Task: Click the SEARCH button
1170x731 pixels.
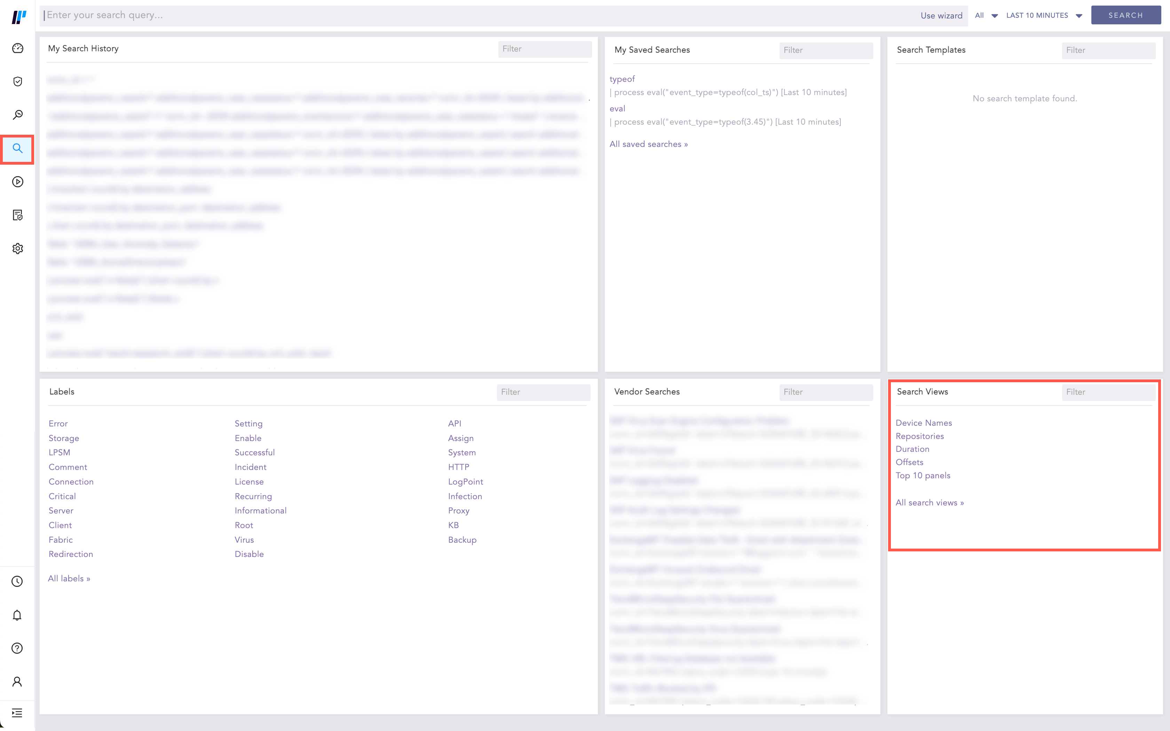Action: coord(1126,15)
